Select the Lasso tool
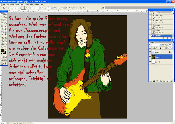This screenshot has height=124, width=175. [2, 20]
